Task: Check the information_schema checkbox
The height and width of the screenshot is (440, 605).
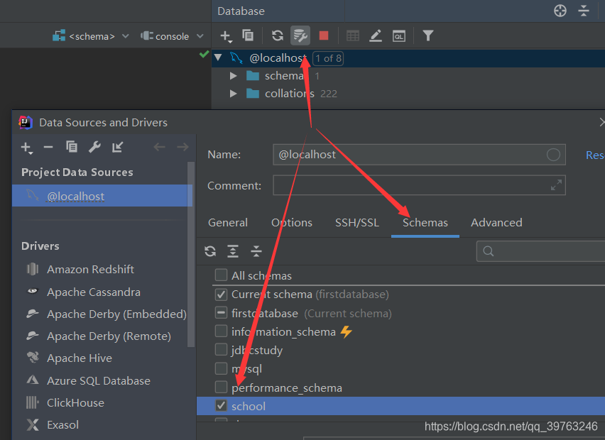Action: pos(221,331)
